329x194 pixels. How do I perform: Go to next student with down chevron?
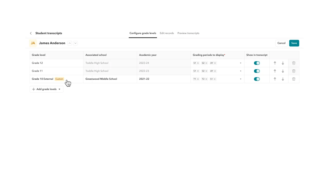pyautogui.click(x=75, y=43)
